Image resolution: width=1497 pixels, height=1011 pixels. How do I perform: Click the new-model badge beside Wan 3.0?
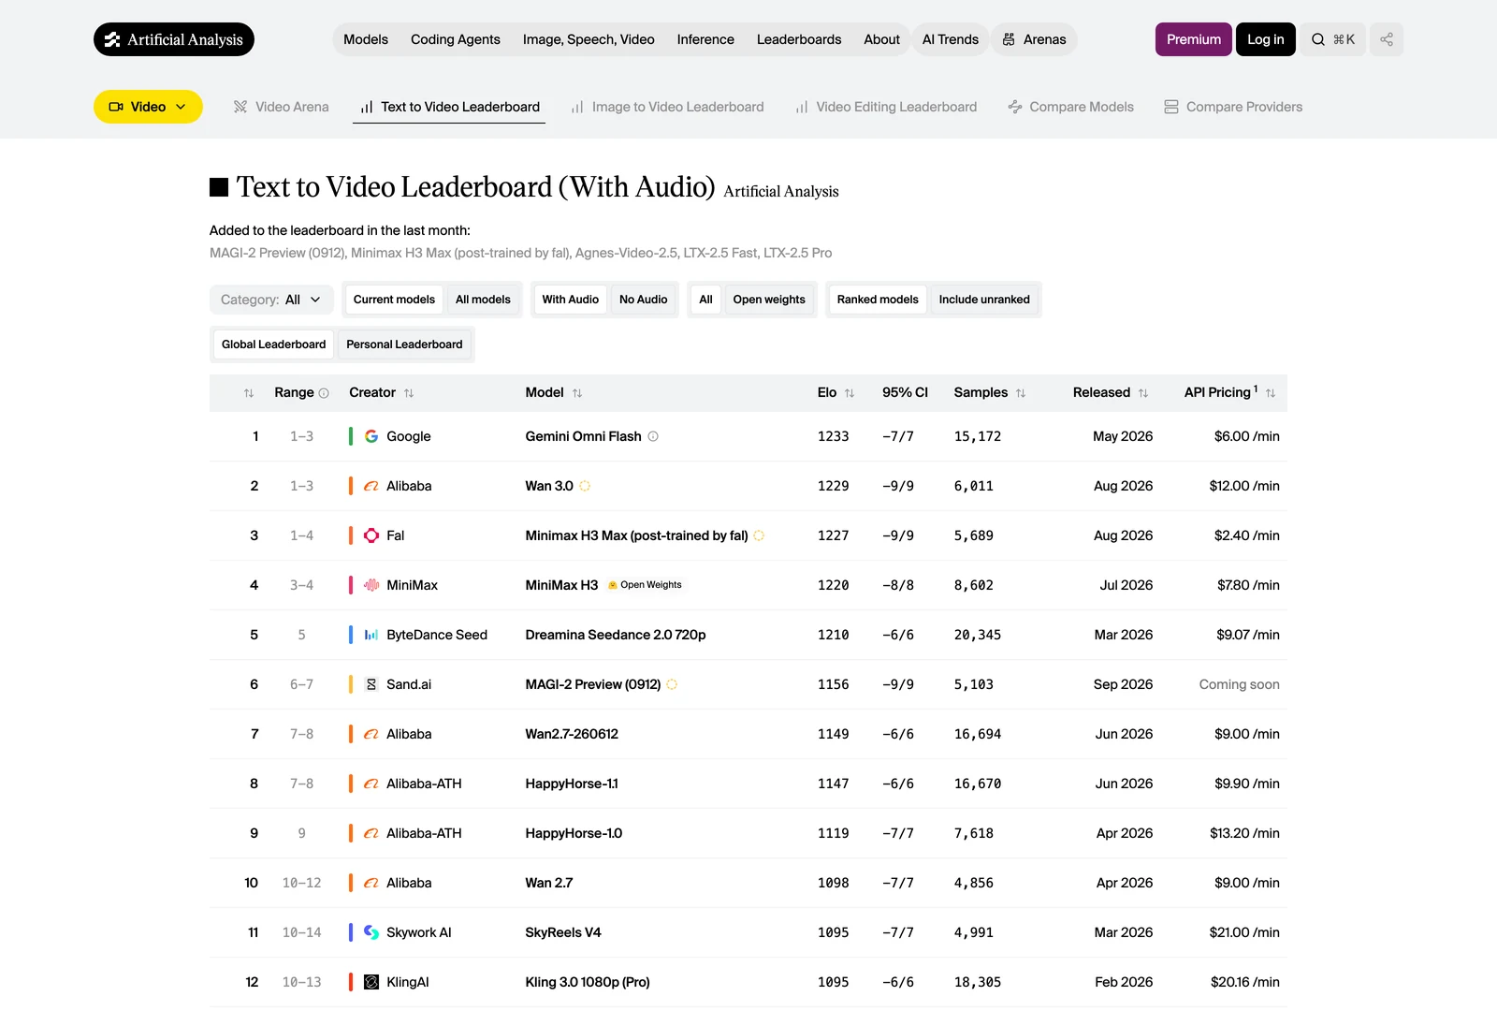point(585,486)
